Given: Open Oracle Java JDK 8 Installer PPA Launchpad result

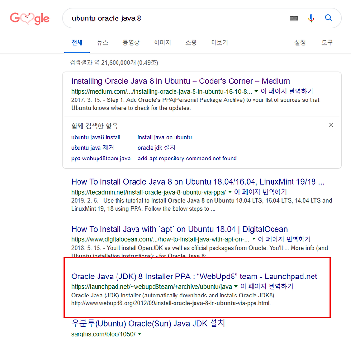Looking at the screenshot, I should [x=194, y=277].
